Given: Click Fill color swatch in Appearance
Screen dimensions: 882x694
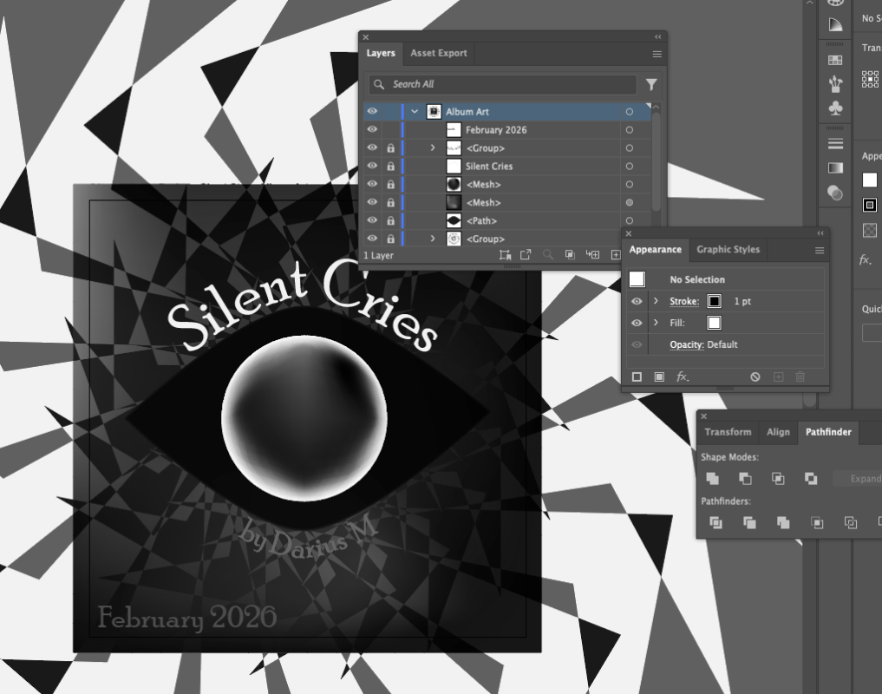Looking at the screenshot, I should click(714, 323).
